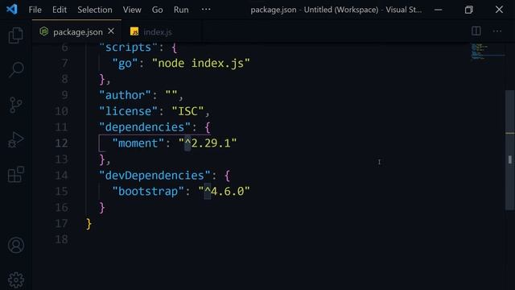Viewport: 515px width, 290px height.
Task: Select the package.json tab
Action: coord(76,31)
